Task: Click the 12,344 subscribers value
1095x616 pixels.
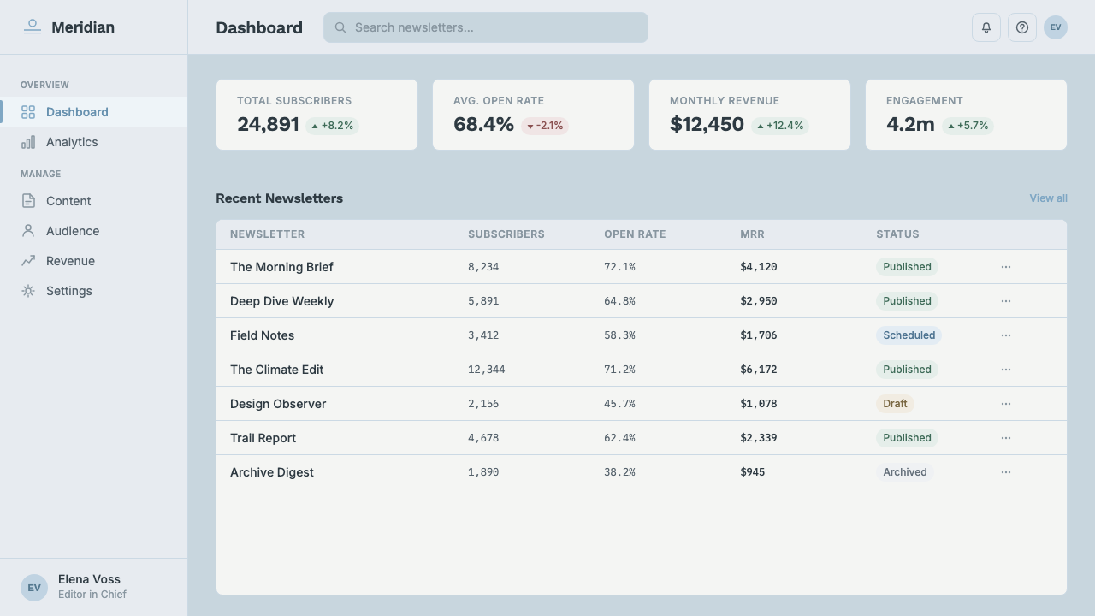Action: coord(487,370)
